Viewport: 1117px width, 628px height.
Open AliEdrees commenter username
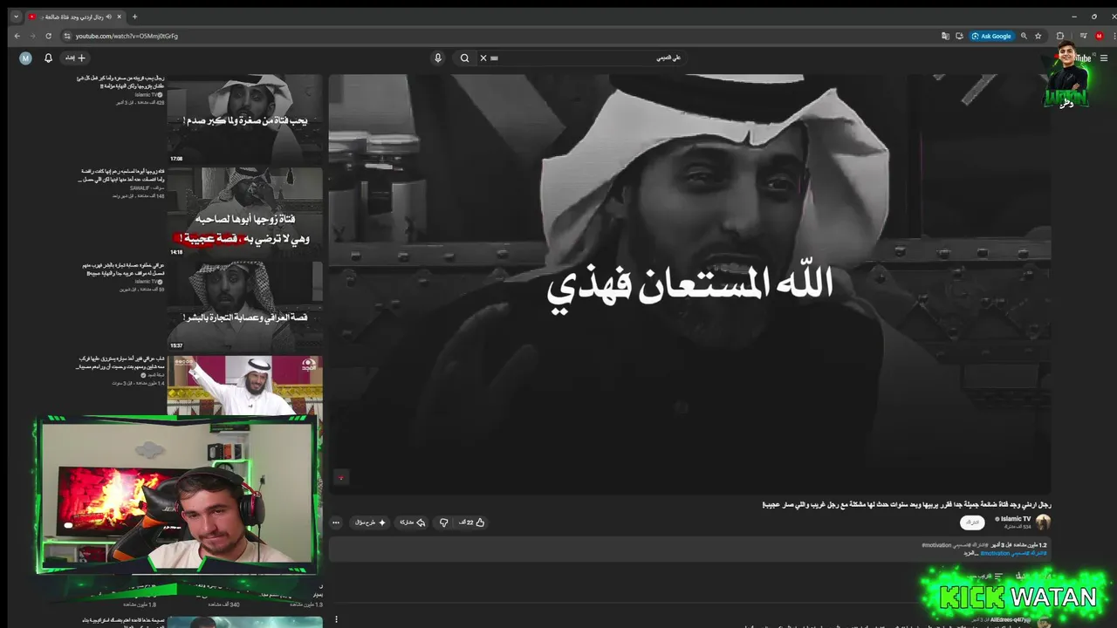1010,619
